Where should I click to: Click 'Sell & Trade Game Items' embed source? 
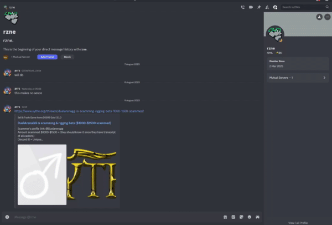[40, 117]
